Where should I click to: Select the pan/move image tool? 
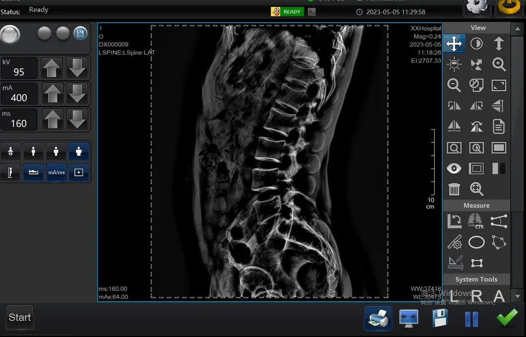pyautogui.click(x=454, y=44)
